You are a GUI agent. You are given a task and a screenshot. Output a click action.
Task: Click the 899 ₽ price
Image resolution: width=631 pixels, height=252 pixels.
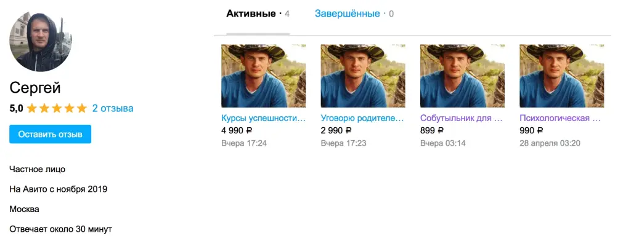pos(431,130)
